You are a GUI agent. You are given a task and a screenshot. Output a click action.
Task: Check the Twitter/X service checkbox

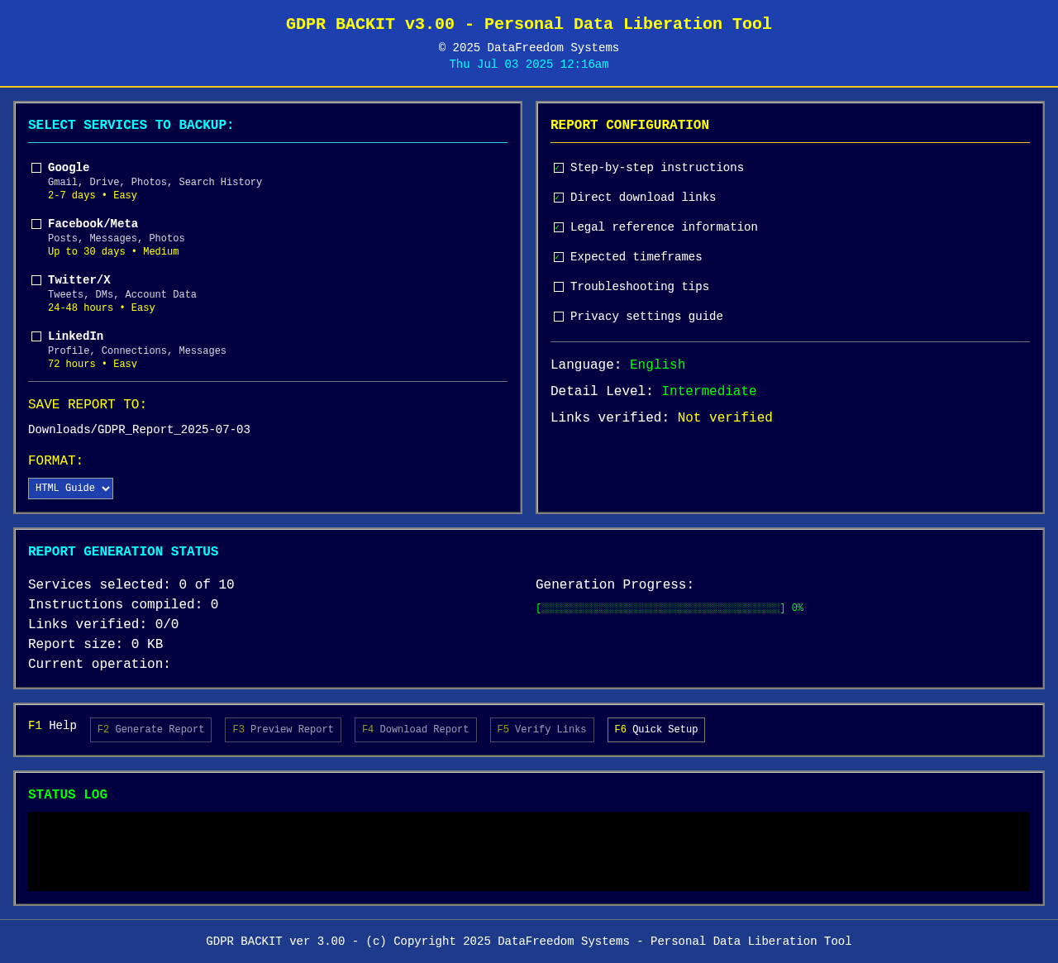pyautogui.click(x=36, y=279)
